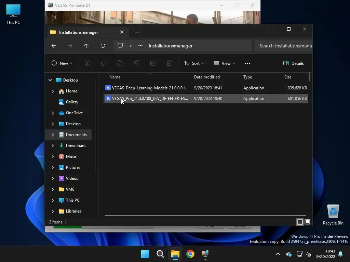
Task: Expand the Videos tree node
Action: [x=53, y=178]
